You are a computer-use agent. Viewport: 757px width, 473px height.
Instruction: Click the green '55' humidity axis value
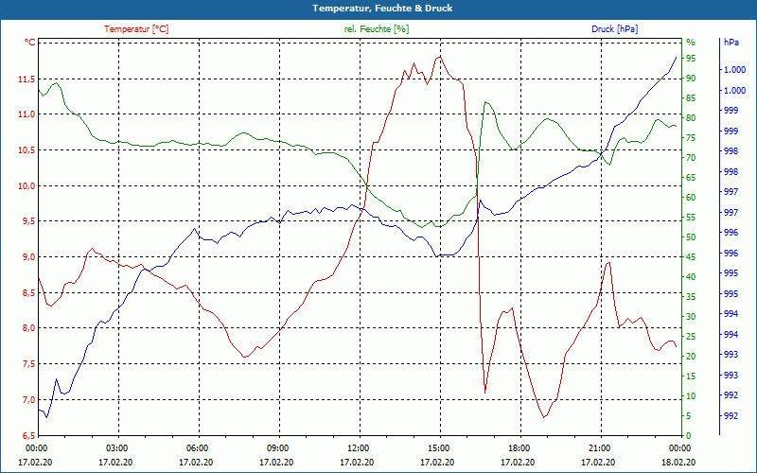691,218
